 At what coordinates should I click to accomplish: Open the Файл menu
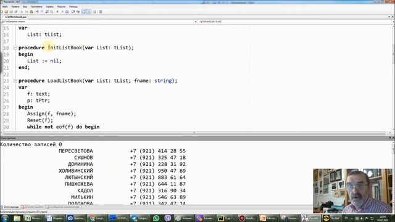point(5,7)
